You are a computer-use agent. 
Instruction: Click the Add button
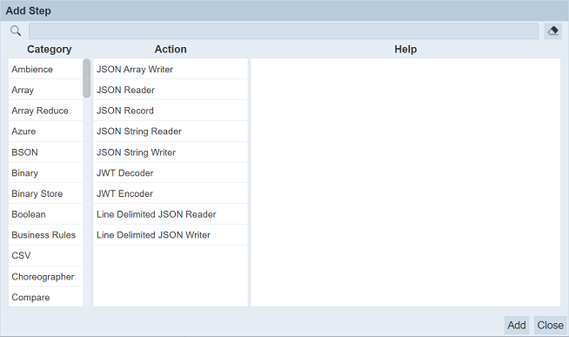tap(517, 325)
